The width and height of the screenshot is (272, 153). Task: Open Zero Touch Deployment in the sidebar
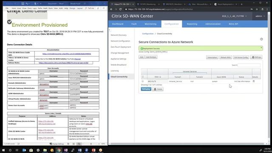[x=121, y=47]
